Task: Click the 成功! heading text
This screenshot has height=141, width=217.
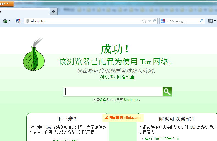Action: click(115, 49)
